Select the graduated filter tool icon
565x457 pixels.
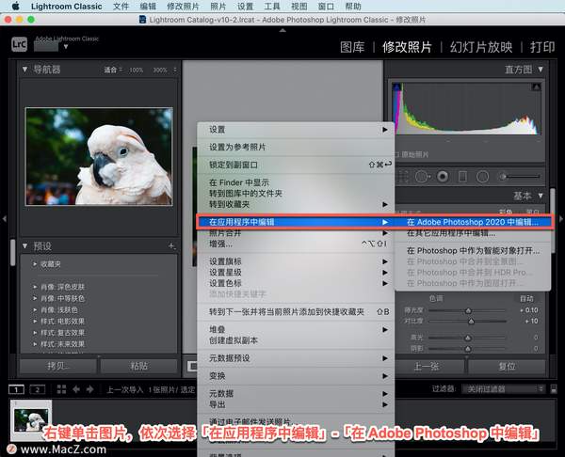click(460, 176)
